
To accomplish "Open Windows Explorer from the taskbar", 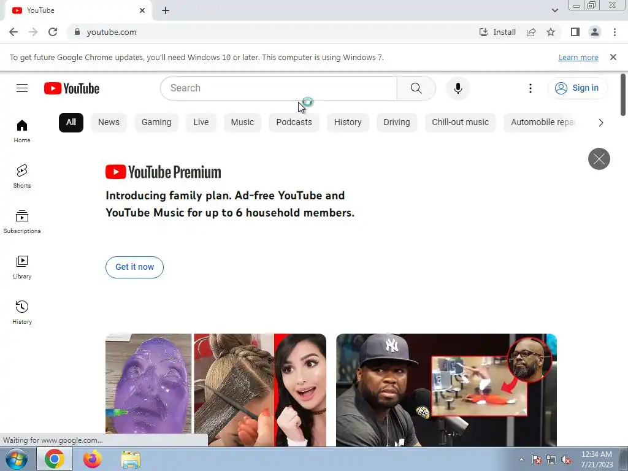I will click(131, 459).
